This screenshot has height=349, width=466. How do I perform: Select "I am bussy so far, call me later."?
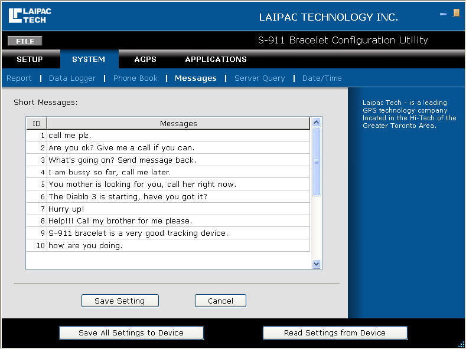pos(178,172)
